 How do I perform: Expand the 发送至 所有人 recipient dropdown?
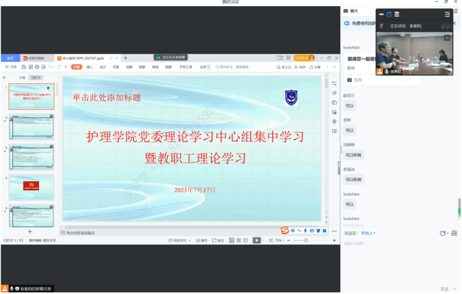[x=367, y=233]
